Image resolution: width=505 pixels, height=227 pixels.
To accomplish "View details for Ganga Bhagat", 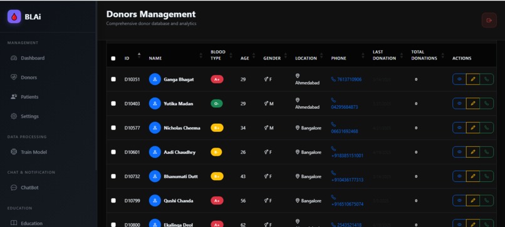I will 459,79.
